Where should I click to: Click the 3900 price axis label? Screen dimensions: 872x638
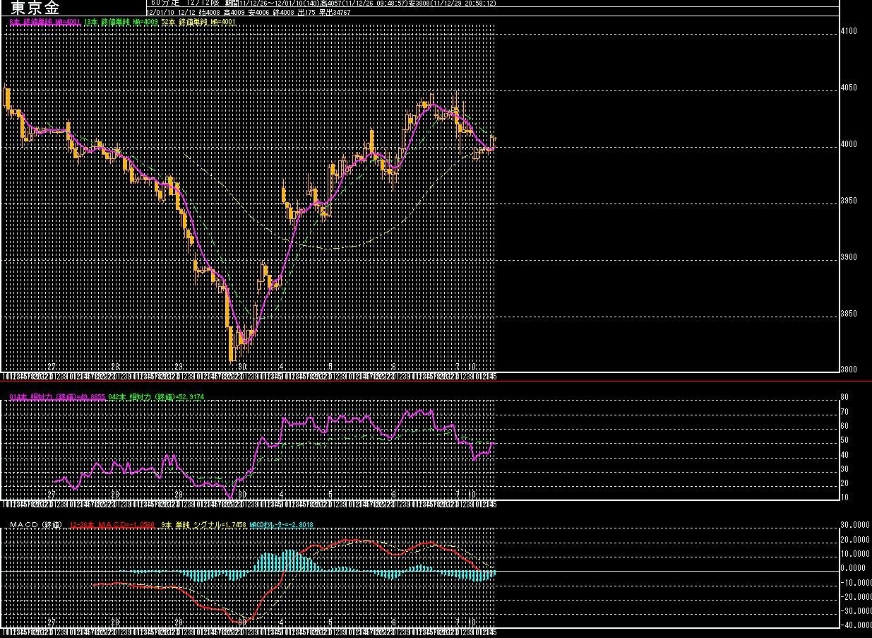(849, 258)
